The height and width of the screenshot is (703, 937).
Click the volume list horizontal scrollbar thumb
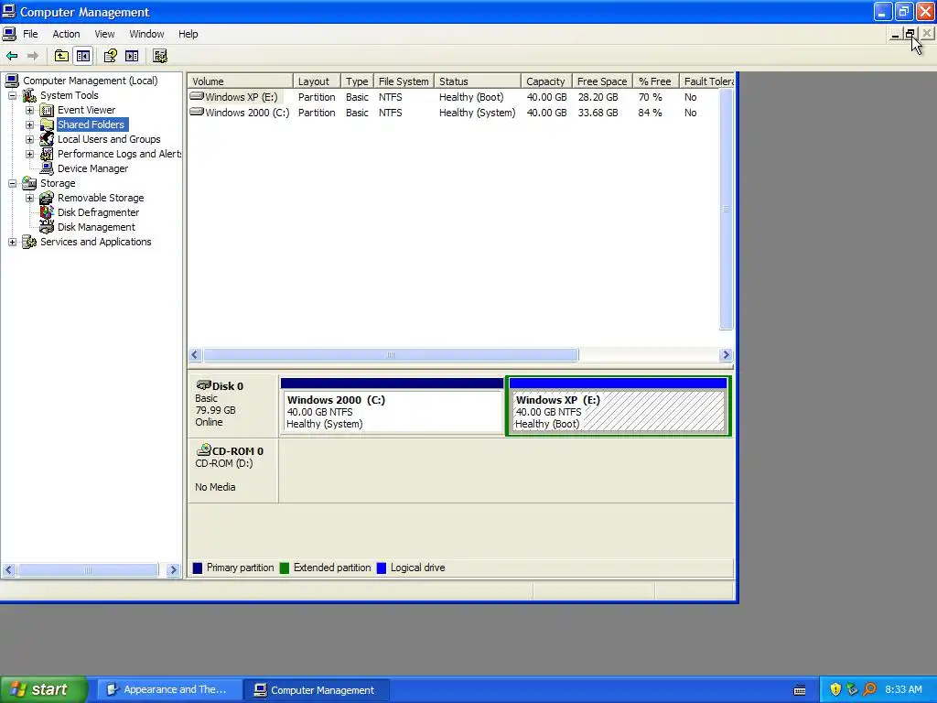click(x=391, y=355)
